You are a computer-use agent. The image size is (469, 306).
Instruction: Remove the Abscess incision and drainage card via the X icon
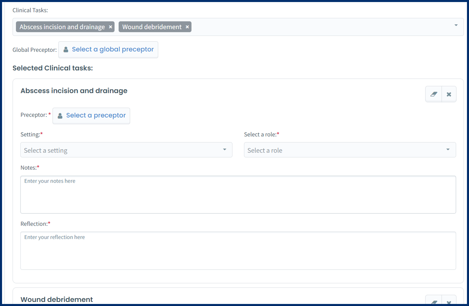tap(449, 94)
